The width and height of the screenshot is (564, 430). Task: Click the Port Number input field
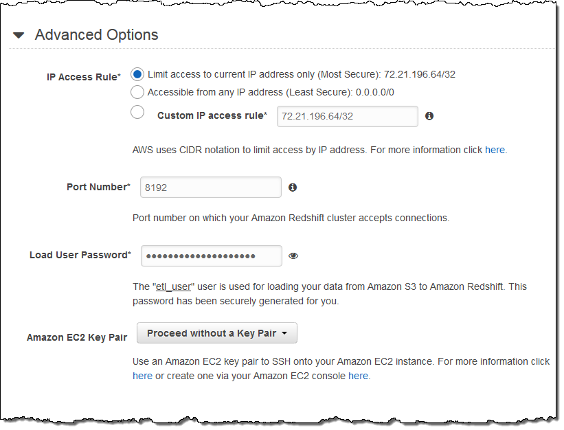pyautogui.click(x=210, y=187)
